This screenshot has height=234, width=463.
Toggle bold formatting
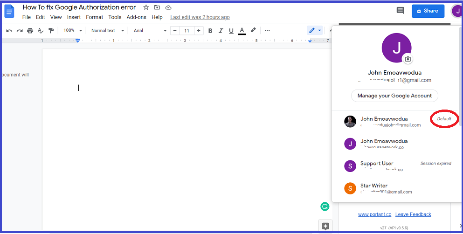click(x=210, y=30)
